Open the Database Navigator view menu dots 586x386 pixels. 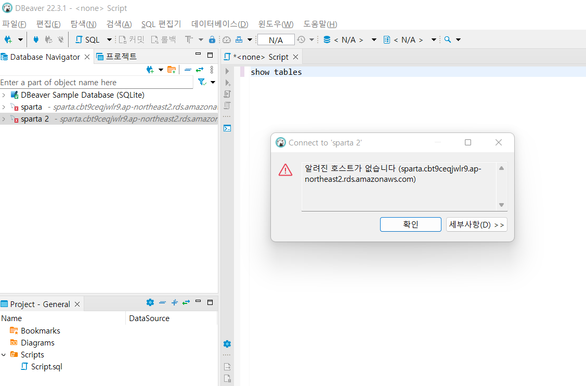click(212, 70)
